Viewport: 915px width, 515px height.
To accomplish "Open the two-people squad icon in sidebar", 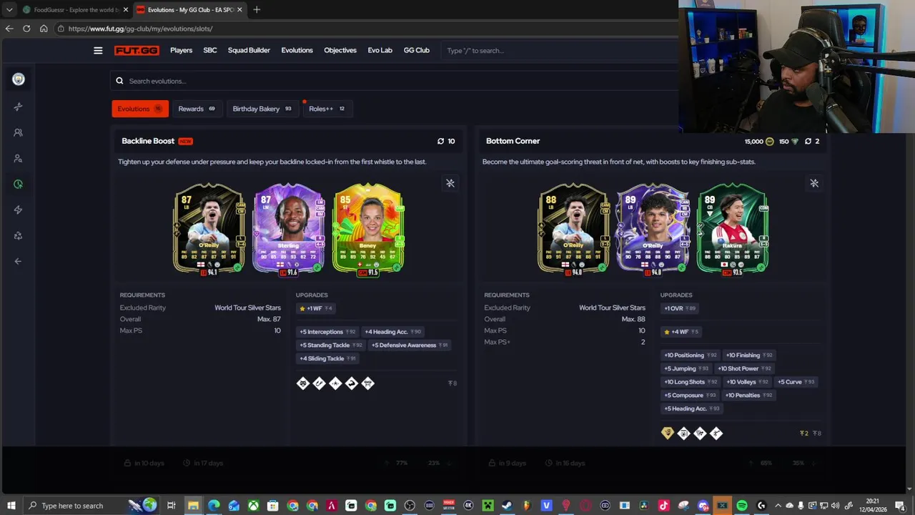I will (19, 132).
